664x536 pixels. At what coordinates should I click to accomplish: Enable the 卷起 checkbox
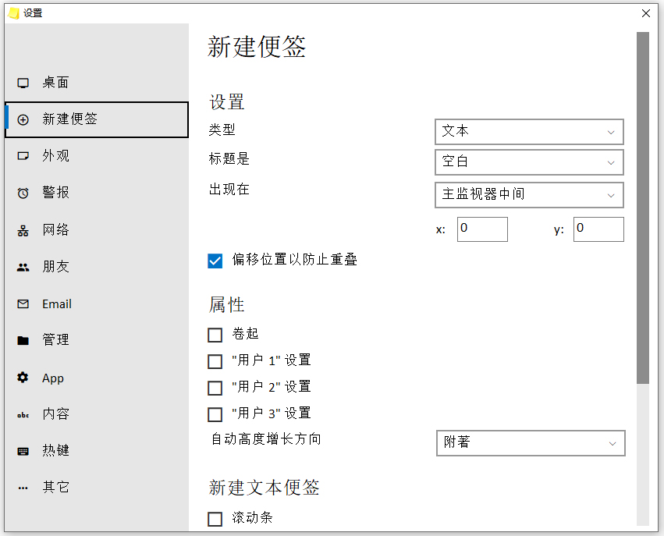215,335
